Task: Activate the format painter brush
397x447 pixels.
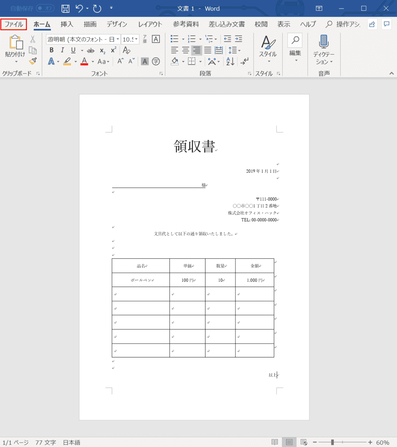Action: click(33, 61)
